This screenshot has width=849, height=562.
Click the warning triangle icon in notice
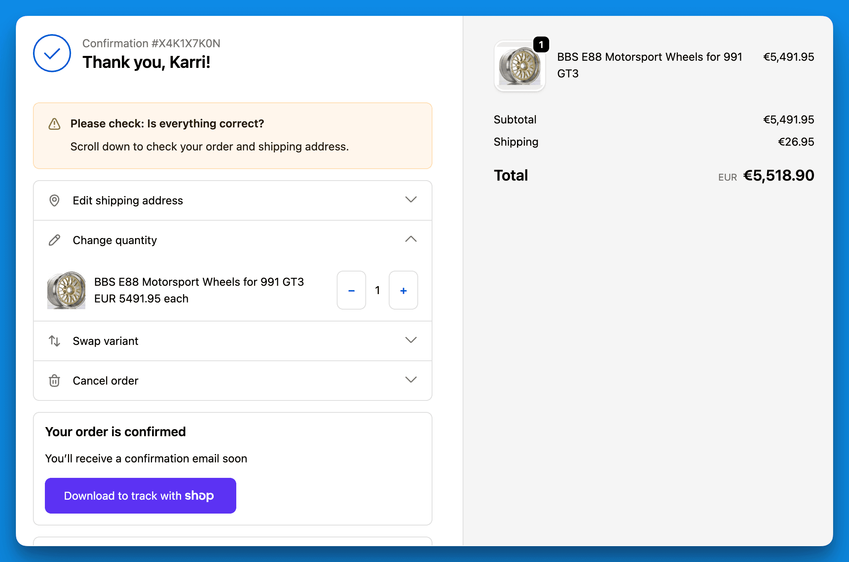click(x=54, y=124)
